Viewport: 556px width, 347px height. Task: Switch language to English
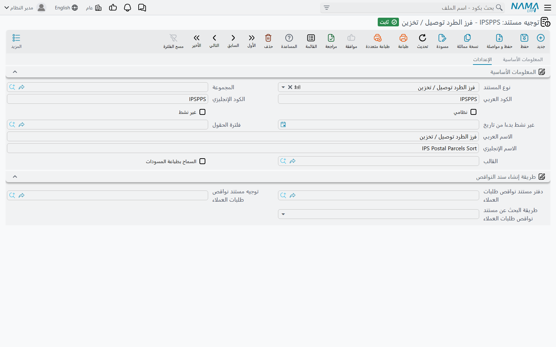point(66,8)
